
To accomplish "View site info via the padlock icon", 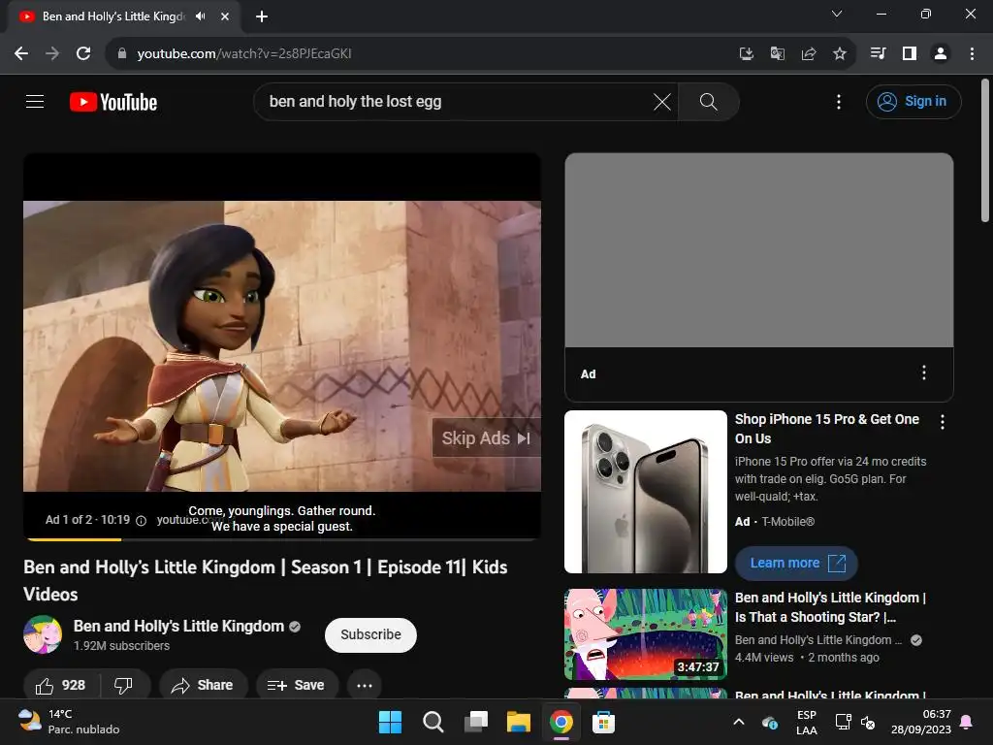I will point(122,53).
